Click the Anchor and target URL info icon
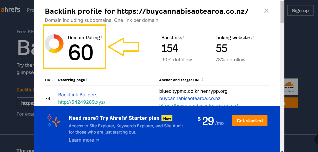Screen dimensions: 318x152 [202, 80]
